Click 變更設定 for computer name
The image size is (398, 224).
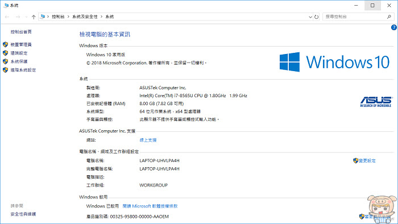[367, 160]
